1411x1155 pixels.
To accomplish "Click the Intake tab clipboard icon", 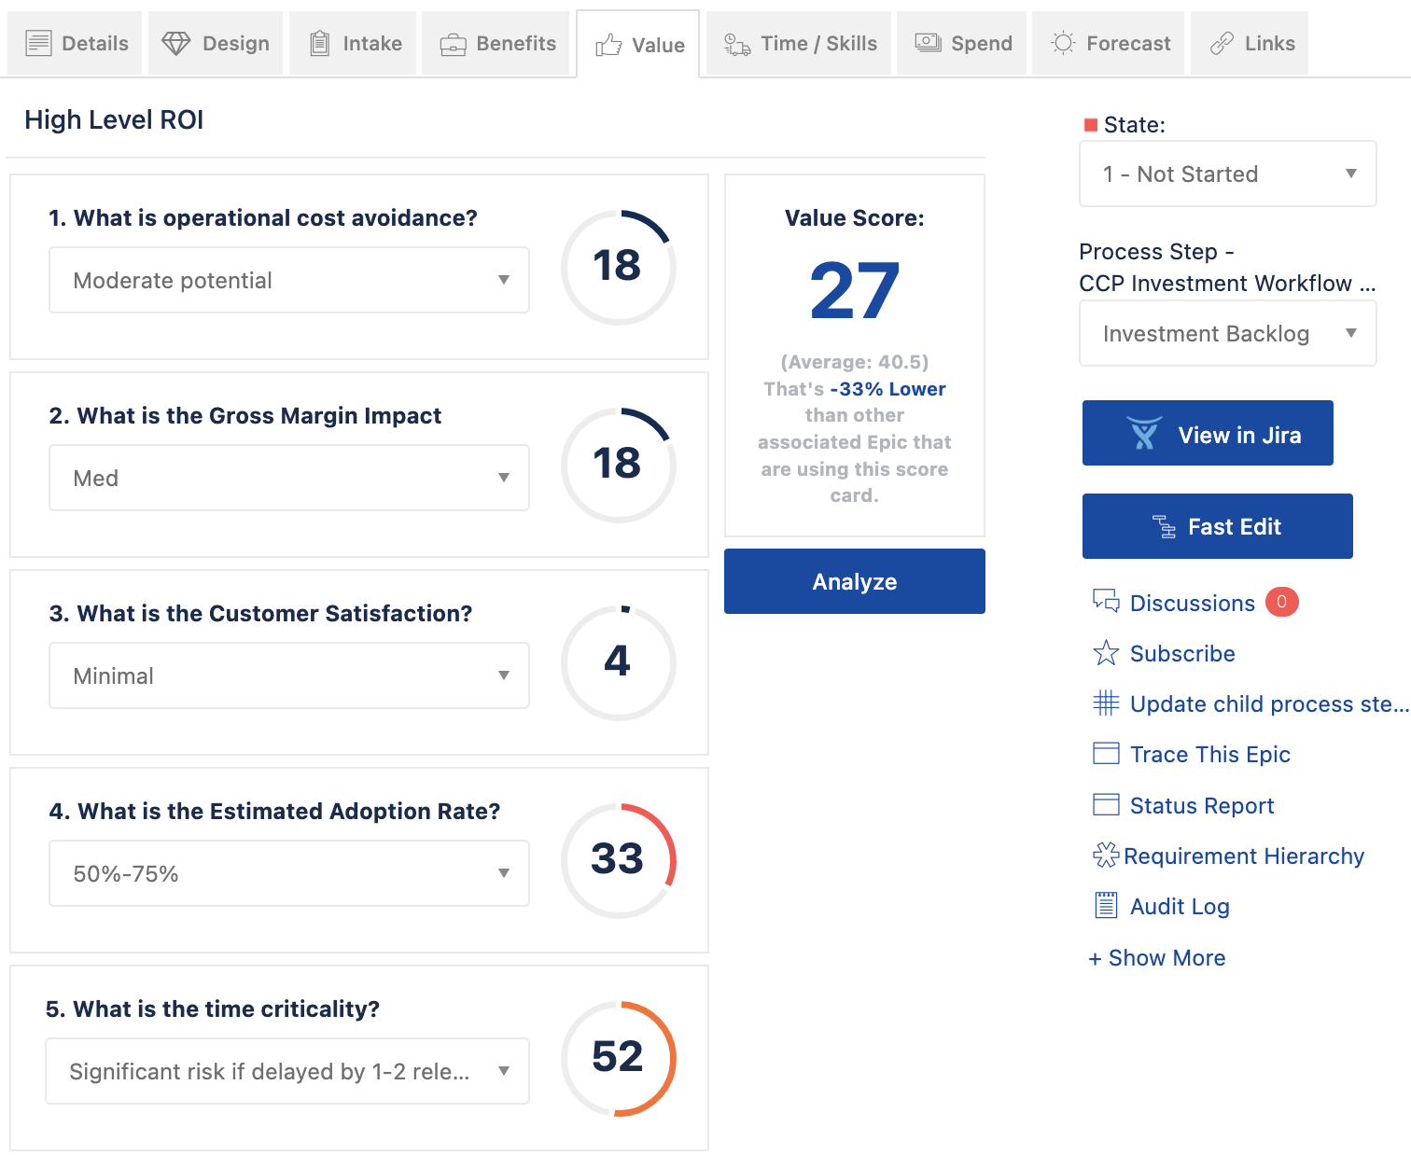I will coord(319,43).
